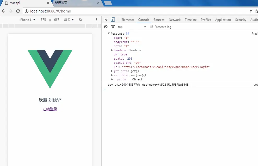
Task: Go back with the browser back arrow
Action: click(x=3, y=11)
